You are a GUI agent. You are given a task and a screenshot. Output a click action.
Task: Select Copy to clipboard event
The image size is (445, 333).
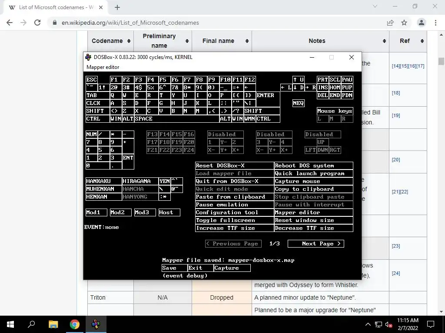click(x=314, y=189)
